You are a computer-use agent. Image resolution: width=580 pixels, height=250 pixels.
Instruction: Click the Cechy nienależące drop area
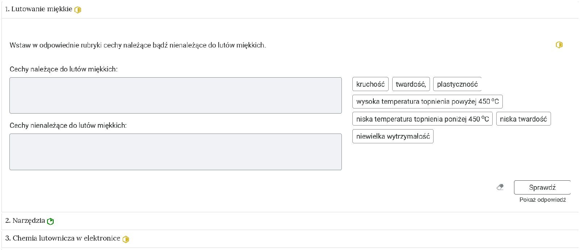pyautogui.click(x=175, y=152)
